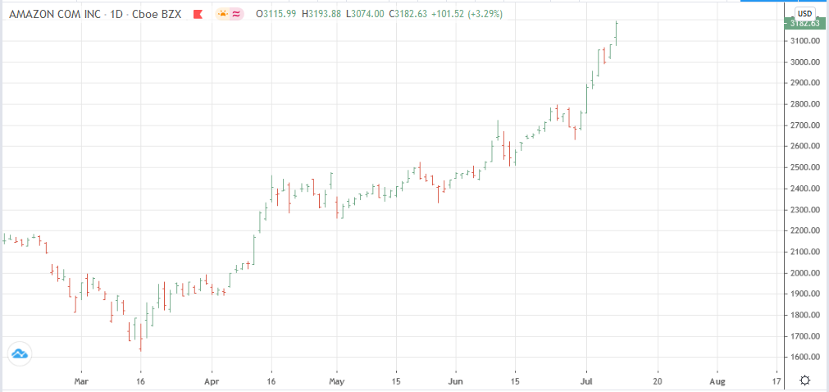Open chart settings via the gear icon
The image size is (829, 392).
tap(805, 381)
